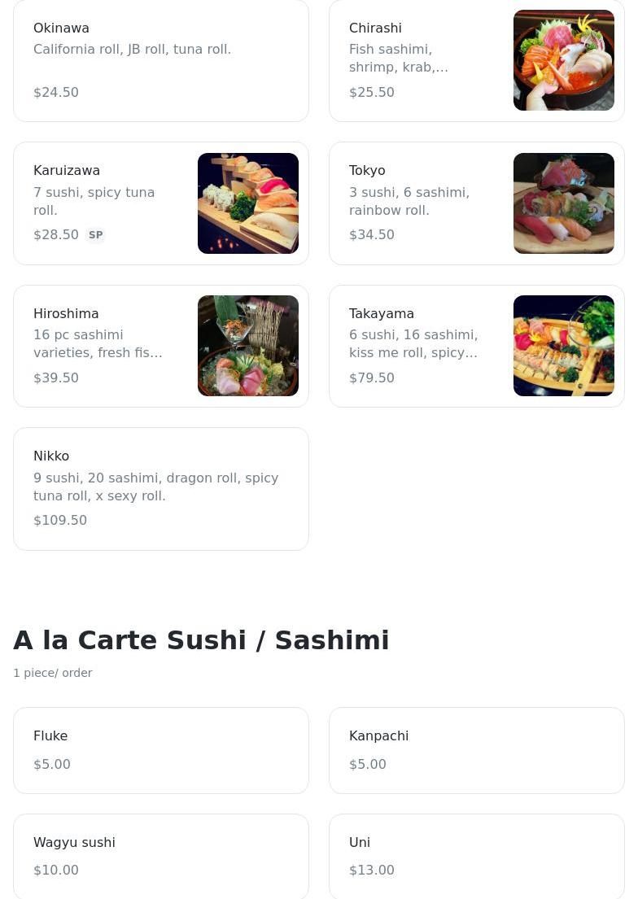Select the Uni $13.00 item
Screen dimensions: 638x899
[x=476, y=856]
